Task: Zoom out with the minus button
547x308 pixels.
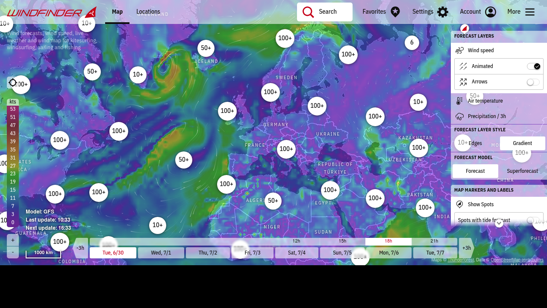Action: coord(13,252)
